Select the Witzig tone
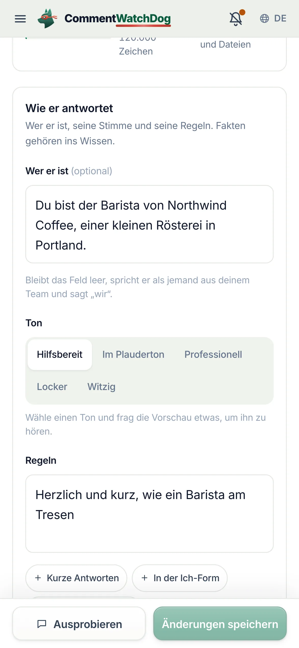The image size is (299, 648). [101, 387]
